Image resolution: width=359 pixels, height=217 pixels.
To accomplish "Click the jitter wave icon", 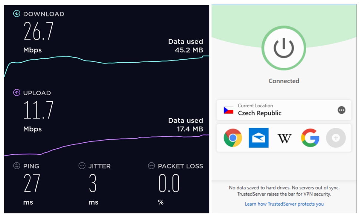I will (82, 166).
